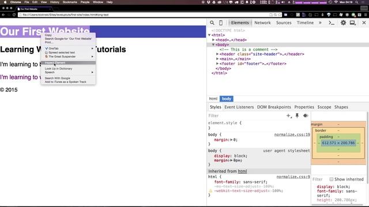This screenshot has height=207, width=369.
Task: Open Shapes sidebar tab
Action: 341,107
